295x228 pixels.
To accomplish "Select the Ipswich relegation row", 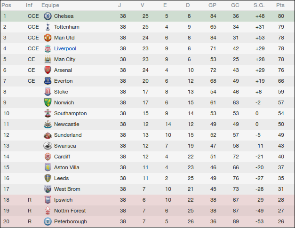I will tap(147, 200).
